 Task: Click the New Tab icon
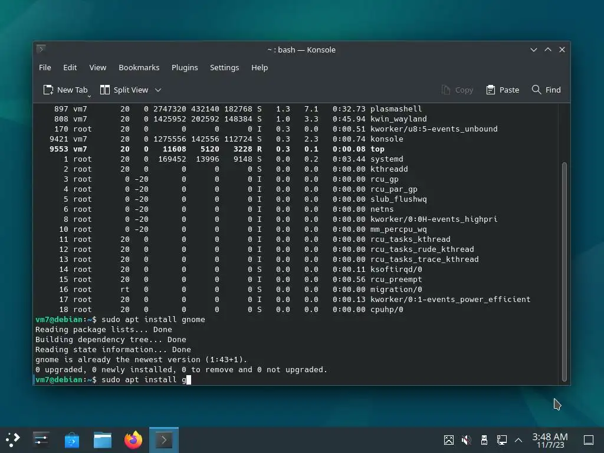click(48, 90)
